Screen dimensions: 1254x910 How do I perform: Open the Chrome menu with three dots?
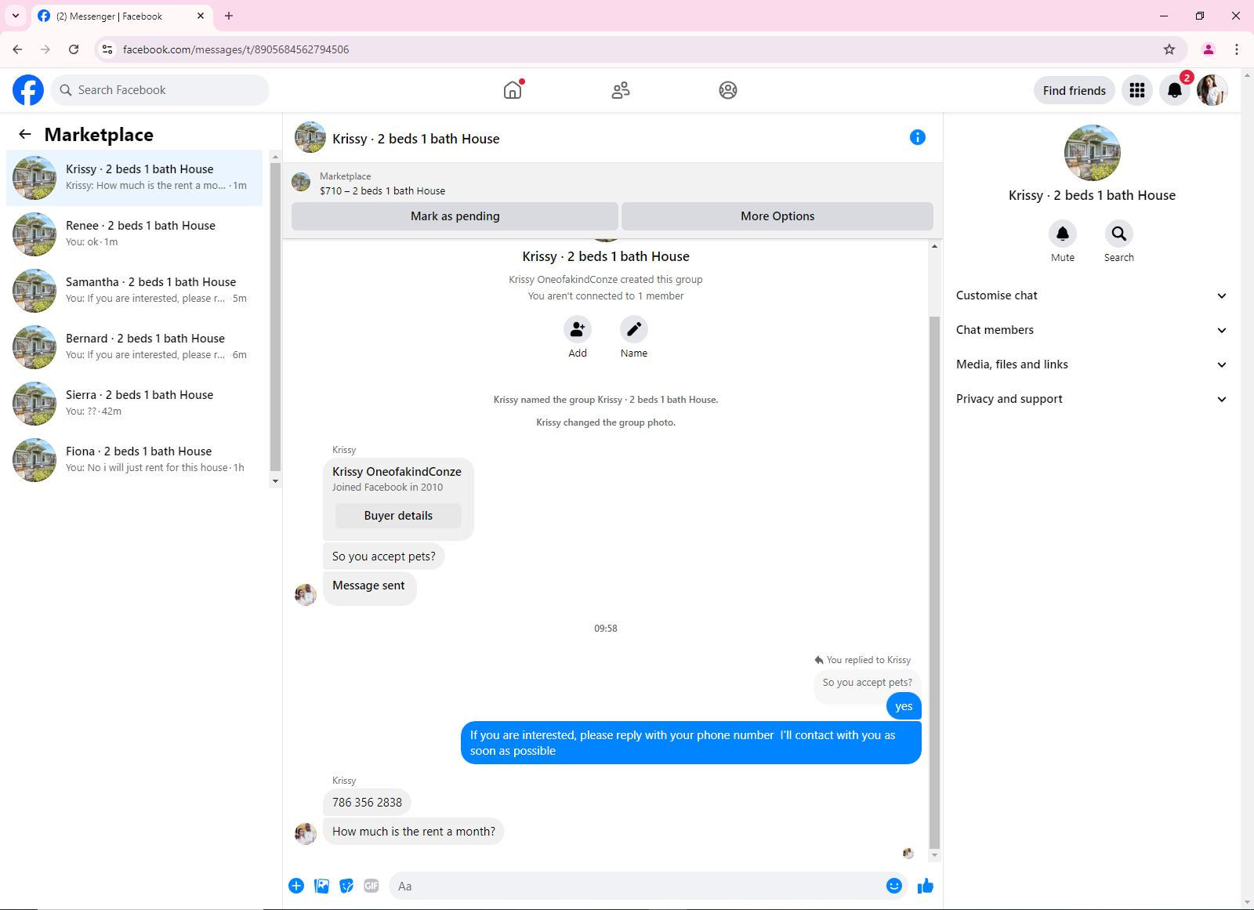(x=1237, y=49)
